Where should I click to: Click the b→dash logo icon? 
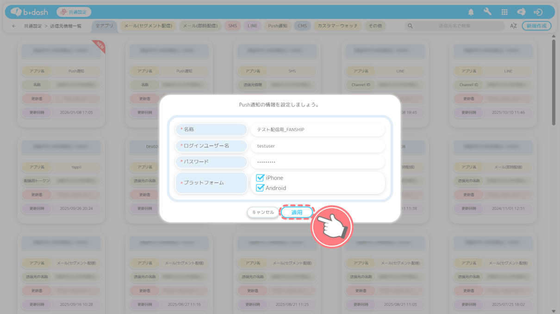click(17, 12)
